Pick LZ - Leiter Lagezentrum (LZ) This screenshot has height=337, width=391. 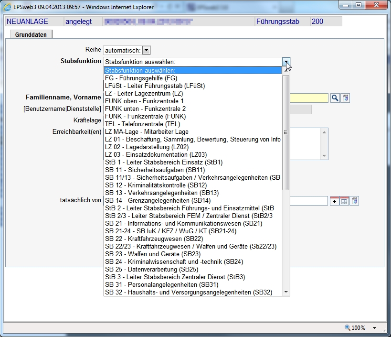(x=192, y=93)
